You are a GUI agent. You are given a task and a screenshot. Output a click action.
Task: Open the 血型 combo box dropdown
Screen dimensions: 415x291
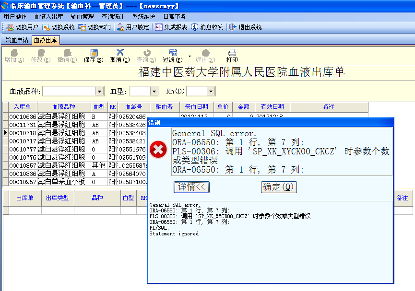tap(154, 91)
